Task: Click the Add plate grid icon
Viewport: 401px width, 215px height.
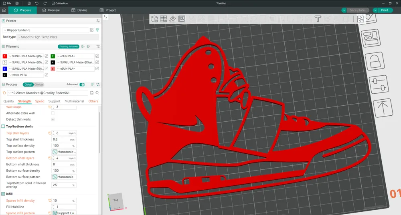Action: [164, 19]
